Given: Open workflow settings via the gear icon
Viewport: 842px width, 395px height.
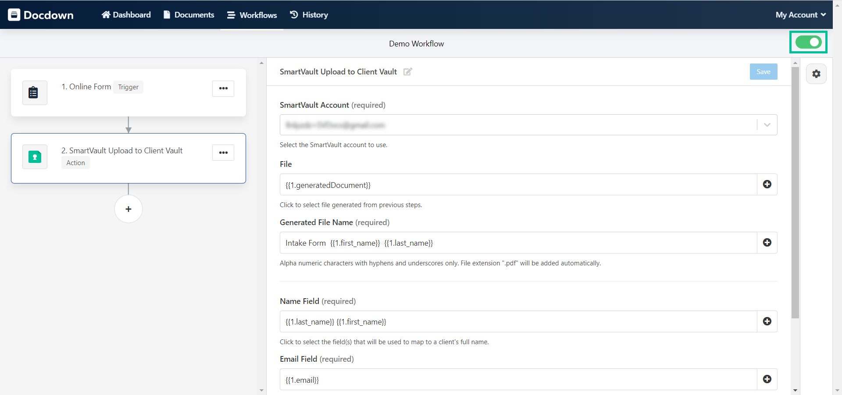Looking at the screenshot, I should click(x=816, y=74).
